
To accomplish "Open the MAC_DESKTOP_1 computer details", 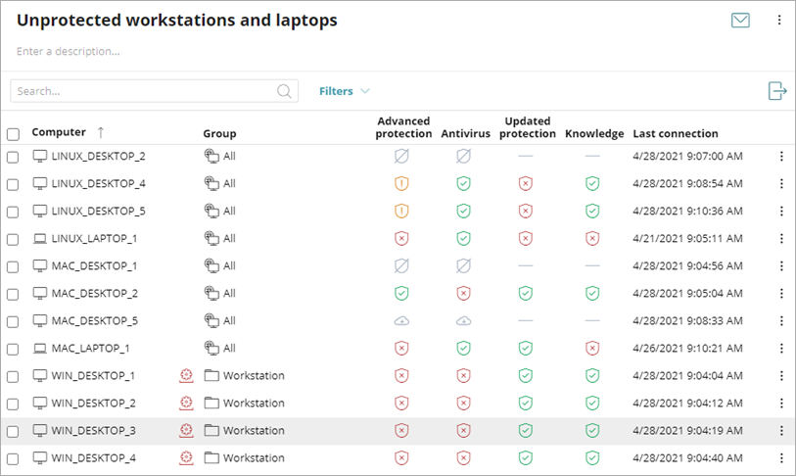I will pyautogui.click(x=94, y=265).
